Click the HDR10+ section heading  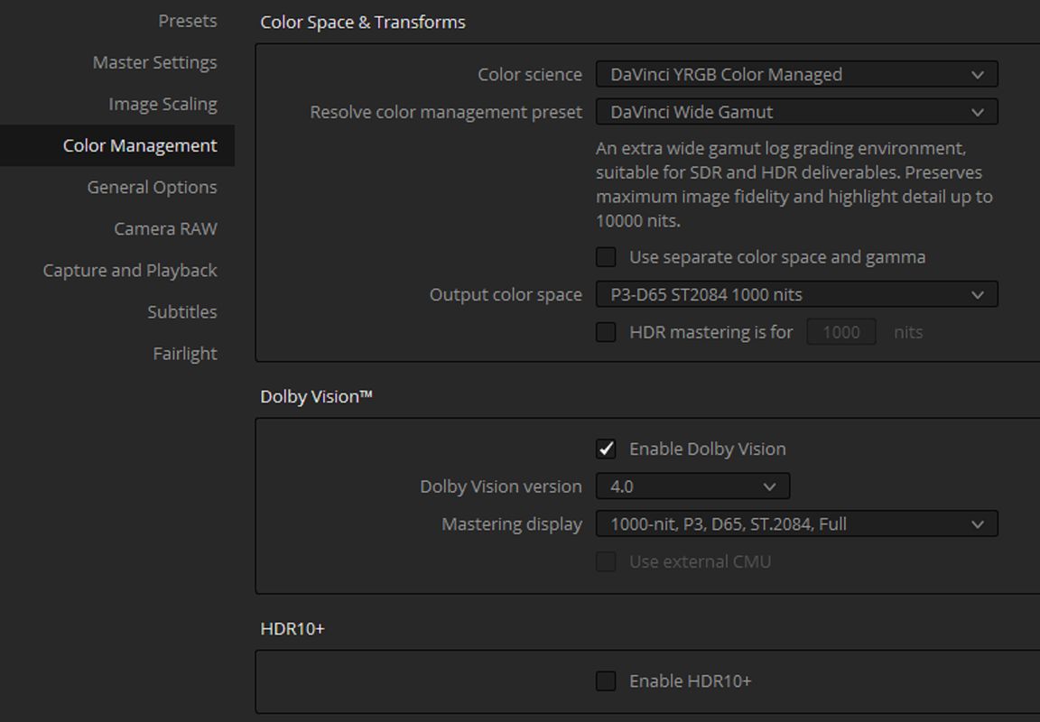(292, 628)
